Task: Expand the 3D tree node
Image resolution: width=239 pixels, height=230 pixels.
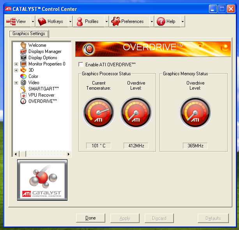Action: 16,70
